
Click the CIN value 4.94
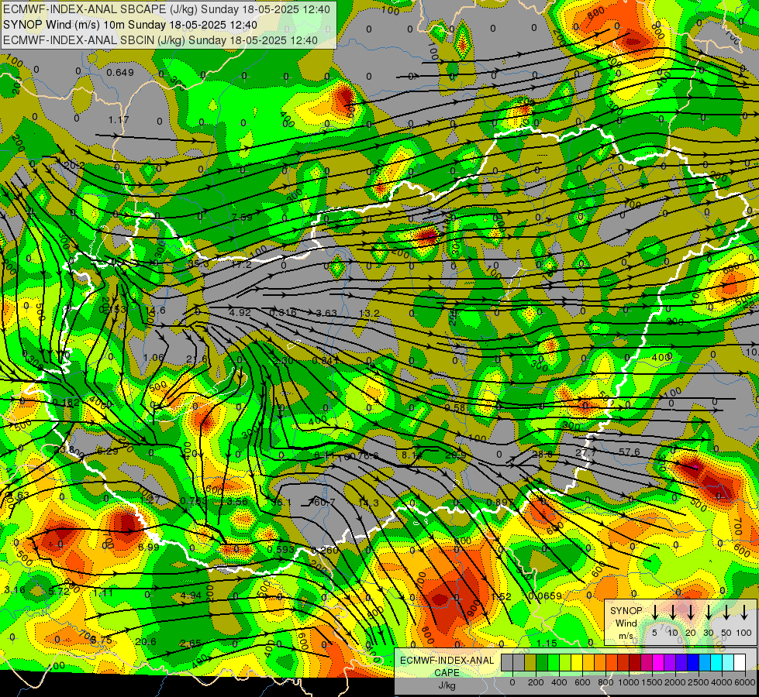coord(191,595)
